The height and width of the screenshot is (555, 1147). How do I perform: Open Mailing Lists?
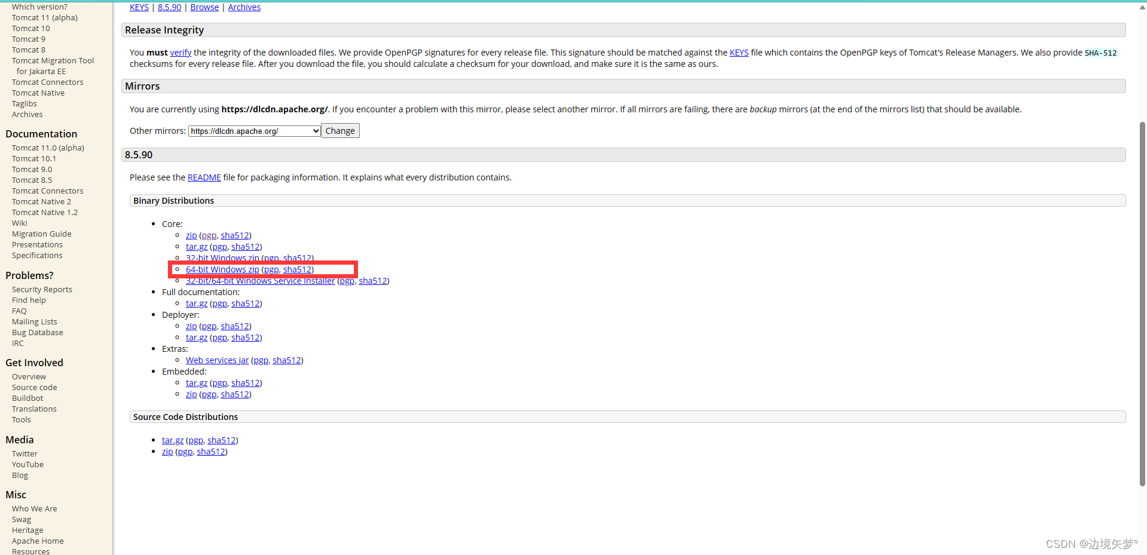tap(35, 322)
